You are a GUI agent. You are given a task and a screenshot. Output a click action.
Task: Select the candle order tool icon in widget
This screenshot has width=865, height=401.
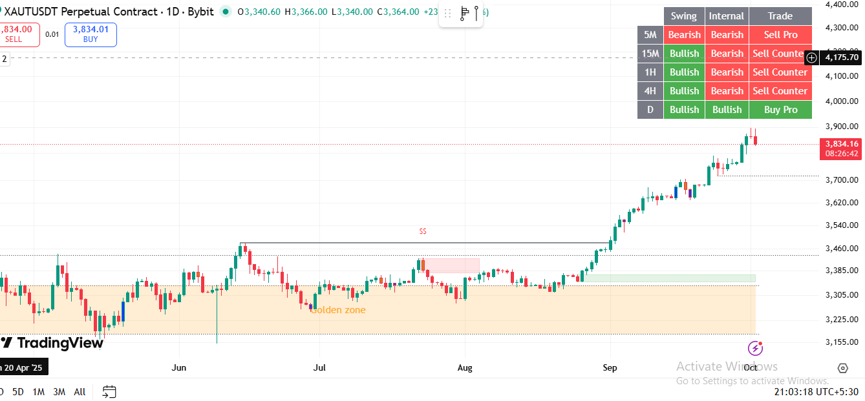pyautogui.click(x=465, y=13)
